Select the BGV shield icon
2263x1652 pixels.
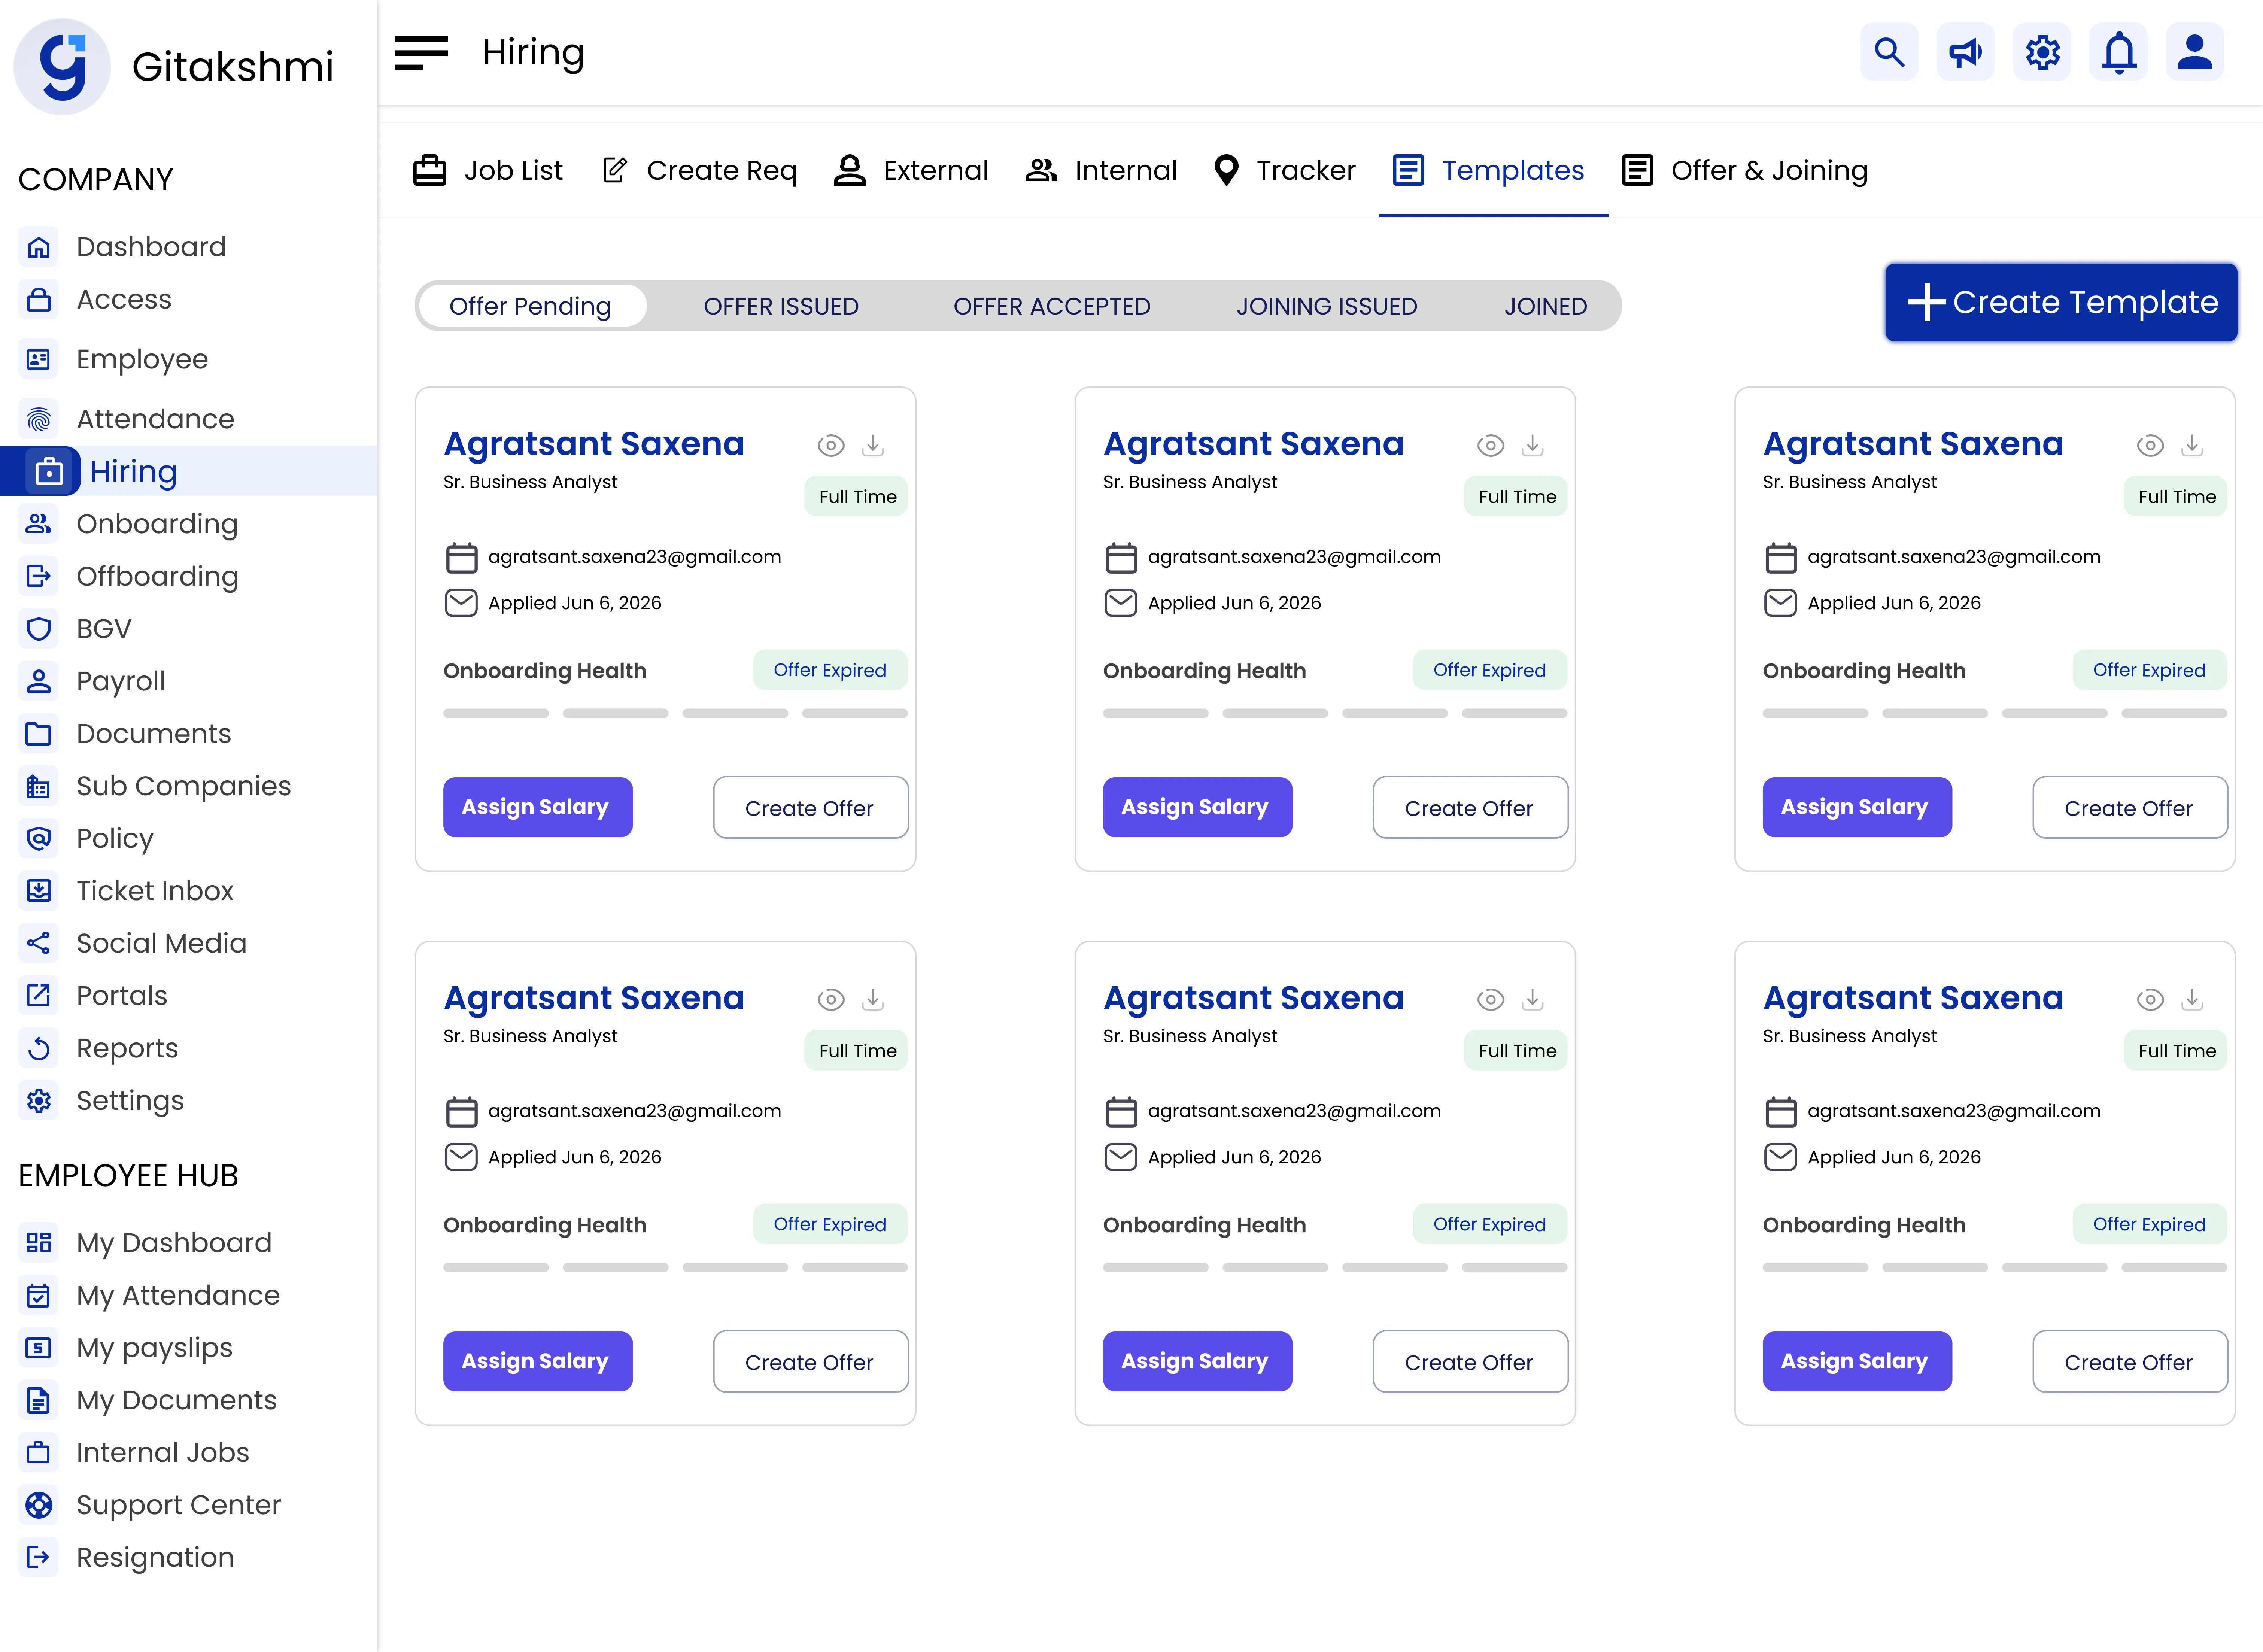pos(39,629)
